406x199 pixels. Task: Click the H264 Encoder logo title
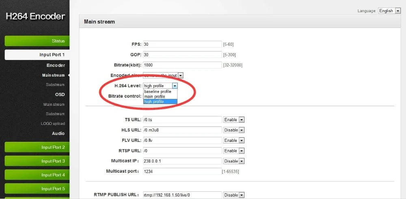click(x=35, y=16)
